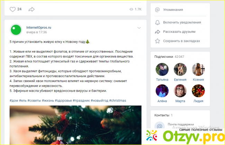
Task: Open the InternetOpros.ru author link
Action: 39,28
